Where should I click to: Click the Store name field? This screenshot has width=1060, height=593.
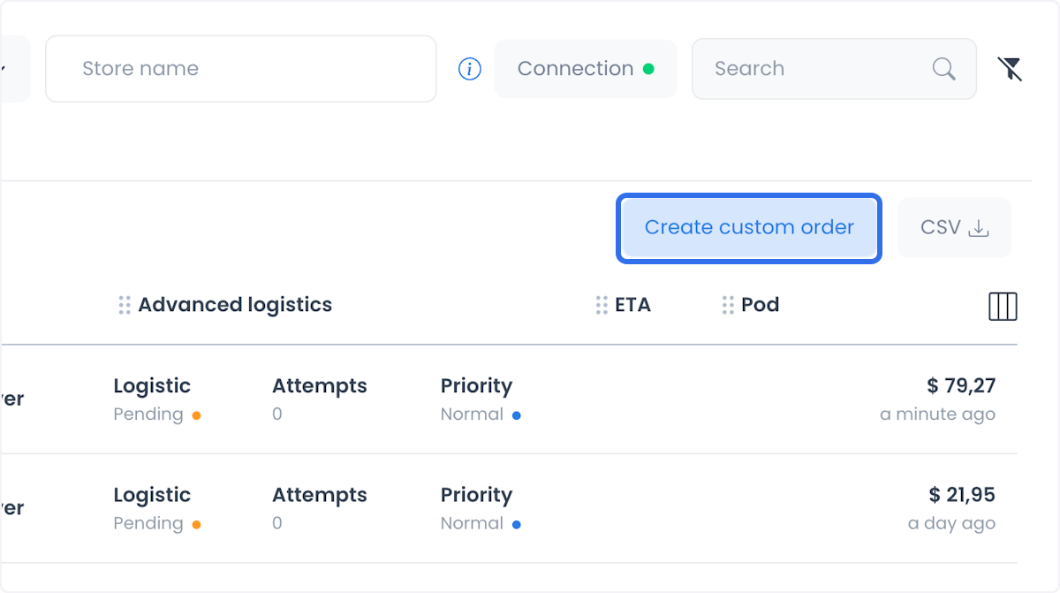tap(241, 69)
